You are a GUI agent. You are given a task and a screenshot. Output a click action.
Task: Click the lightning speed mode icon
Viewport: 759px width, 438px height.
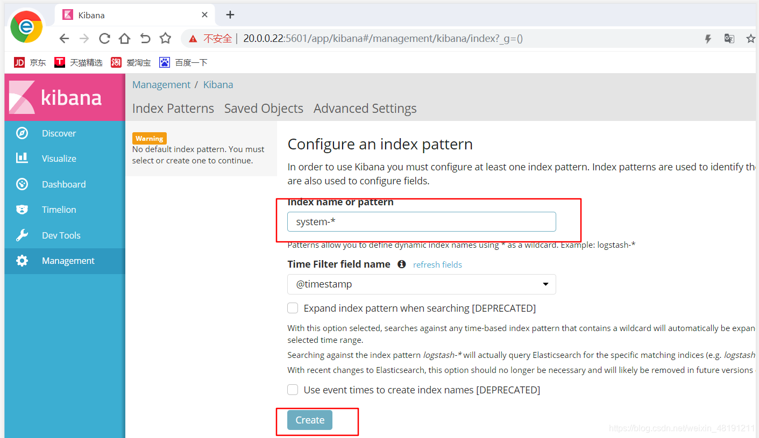pyautogui.click(x=708, y=39)
